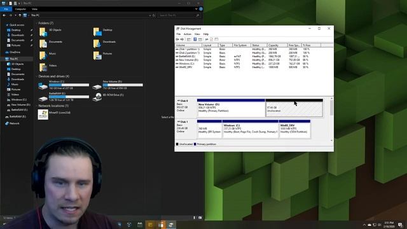Open the File tab in File Explorer
Viewport: 407px width, 229px height.
[6, 9]
